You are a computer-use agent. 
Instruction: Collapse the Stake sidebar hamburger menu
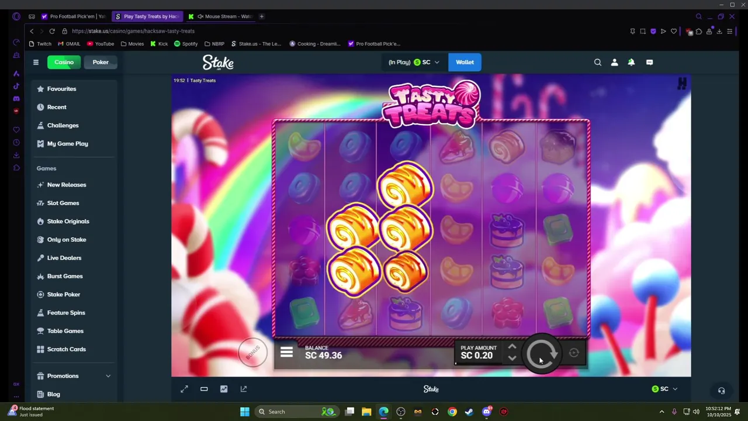(36, 62)
